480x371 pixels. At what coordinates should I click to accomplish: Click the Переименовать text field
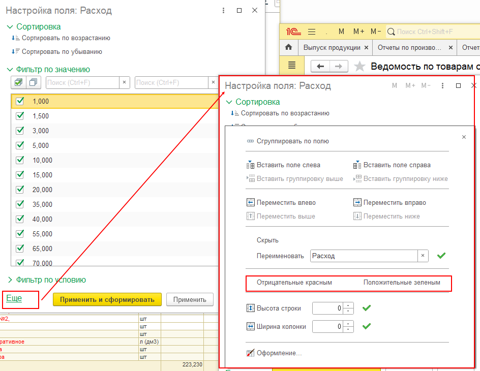(x=364, y=256)
